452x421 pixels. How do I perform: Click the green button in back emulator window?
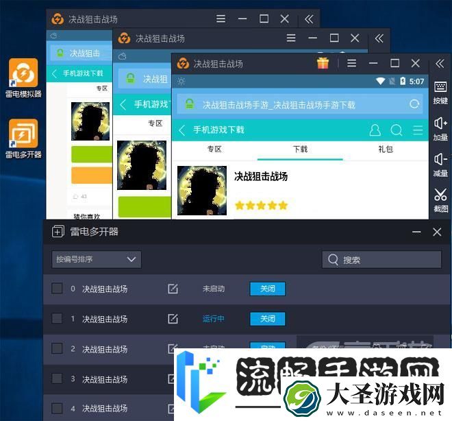pos(92,154)
